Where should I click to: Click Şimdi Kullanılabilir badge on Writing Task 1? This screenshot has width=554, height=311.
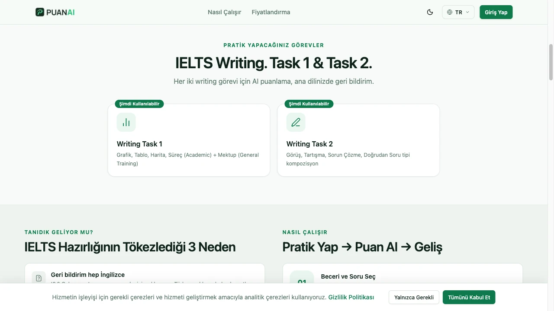click(x=139, y=104)
